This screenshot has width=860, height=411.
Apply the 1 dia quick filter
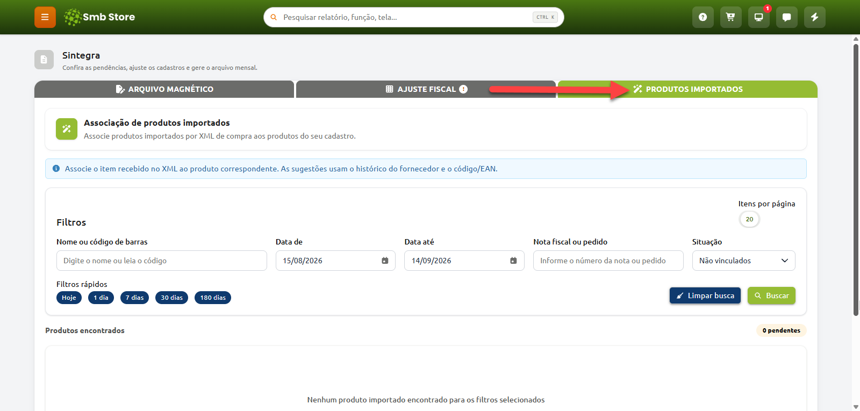101,298
